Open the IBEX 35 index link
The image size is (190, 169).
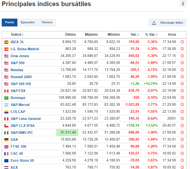point(17,42)
